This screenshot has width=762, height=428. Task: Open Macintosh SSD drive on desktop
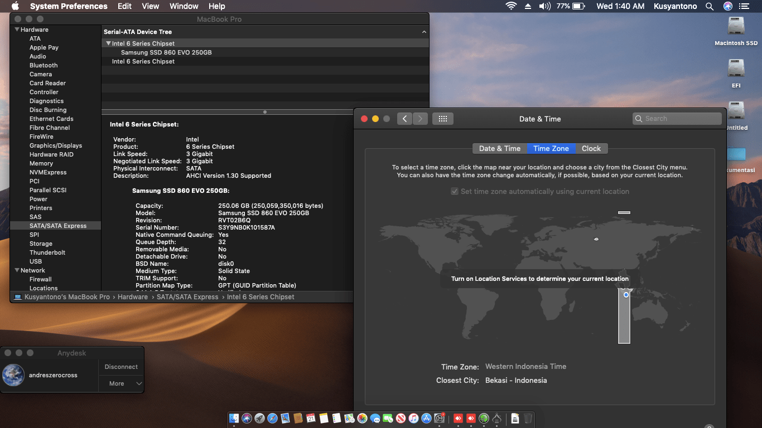coord(736,31)
